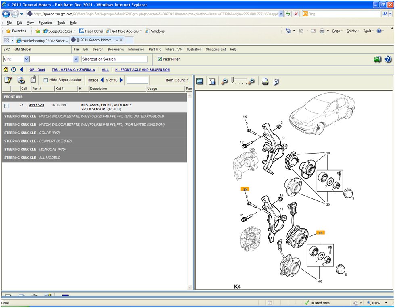
Task: Select STEERING KNUCKLE - CONVERTIBLE (F67) row
Action: (x=94, y=141)
